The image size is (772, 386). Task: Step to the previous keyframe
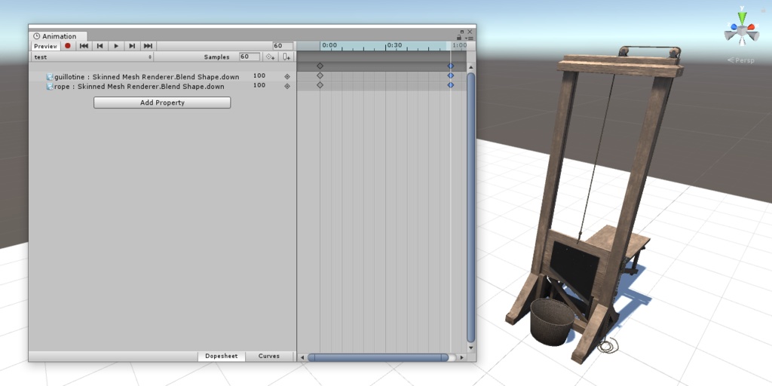100,46
